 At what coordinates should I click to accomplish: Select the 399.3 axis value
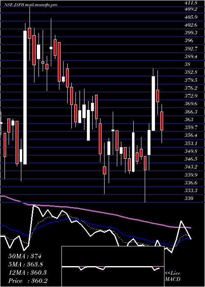tap(191, 32)
